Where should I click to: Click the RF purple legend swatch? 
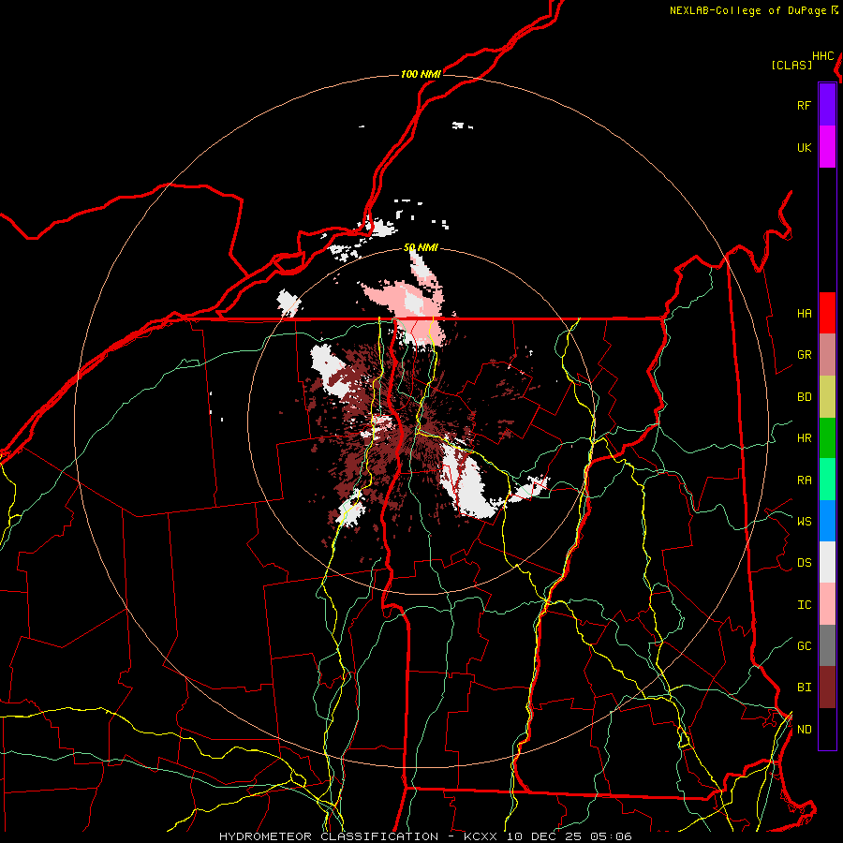(x=827, y=105)
